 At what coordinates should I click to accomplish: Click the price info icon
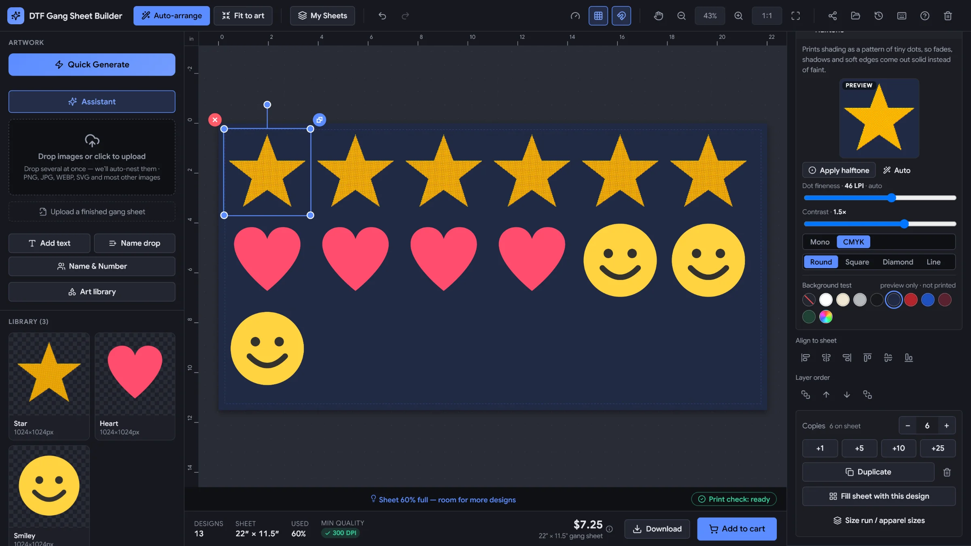pyautogui.click(x=609, y=529)
